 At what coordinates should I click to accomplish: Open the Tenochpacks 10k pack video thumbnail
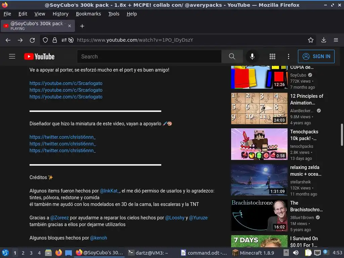click(259, 144)
